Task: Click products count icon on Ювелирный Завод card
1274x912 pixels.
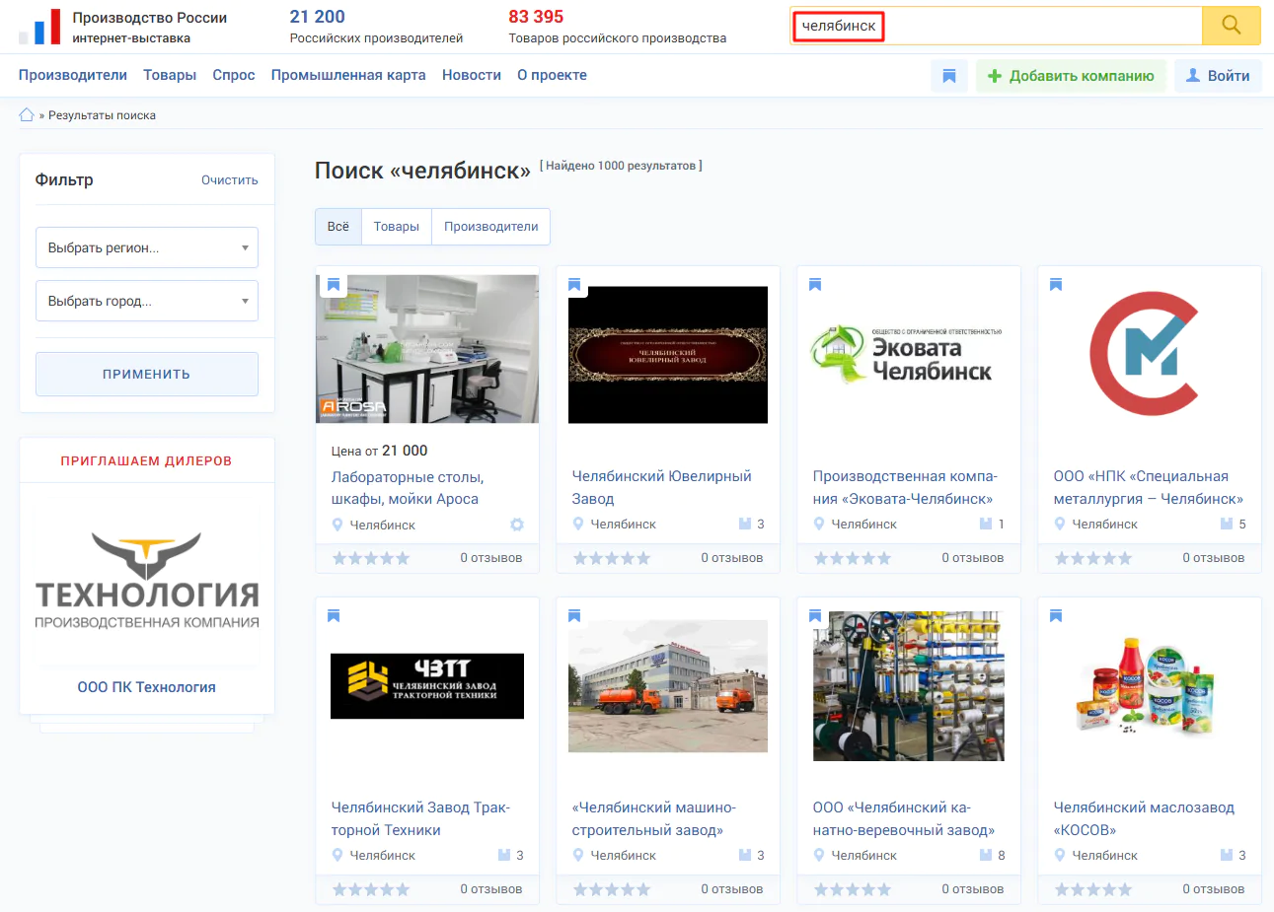Action: pos(745,524)
